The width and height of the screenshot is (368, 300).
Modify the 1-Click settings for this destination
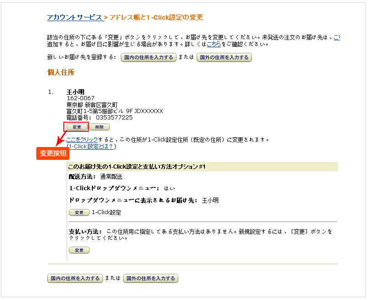[79, 212]
